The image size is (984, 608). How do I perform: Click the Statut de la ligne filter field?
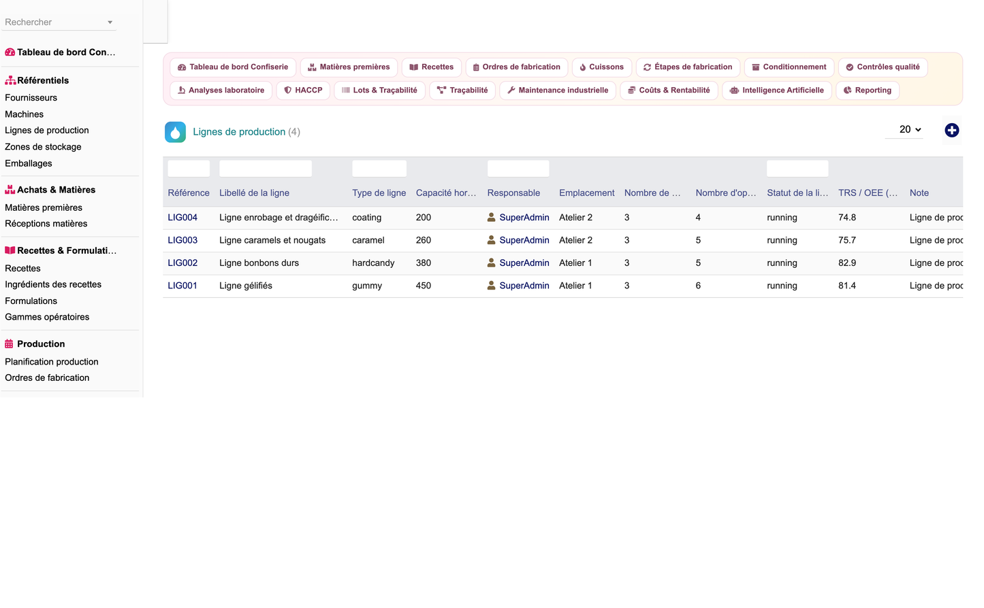click(797, 169)
